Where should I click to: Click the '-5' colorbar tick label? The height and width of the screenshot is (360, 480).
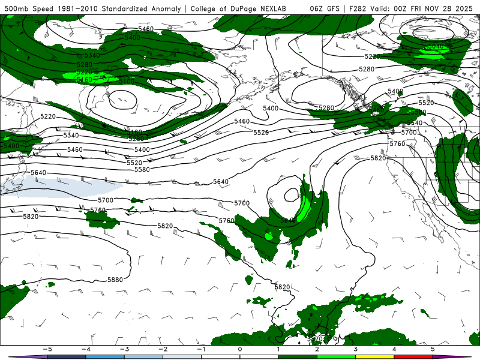47,349
